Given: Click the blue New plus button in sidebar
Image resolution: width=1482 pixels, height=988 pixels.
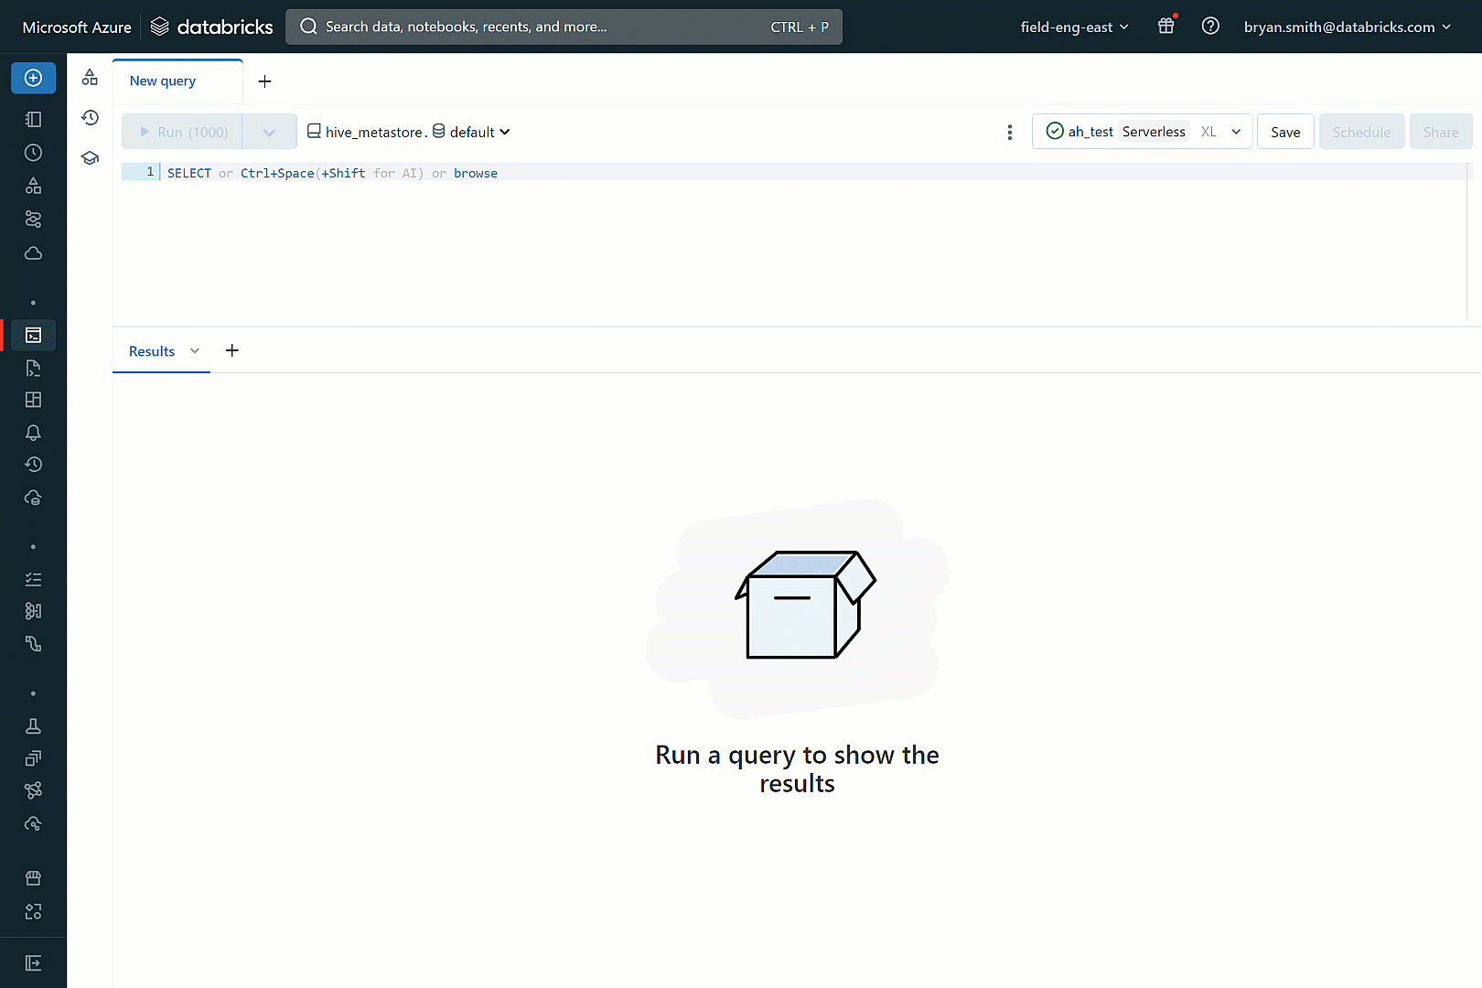Looking at the screenshot, I should click(x=33, y=78).
